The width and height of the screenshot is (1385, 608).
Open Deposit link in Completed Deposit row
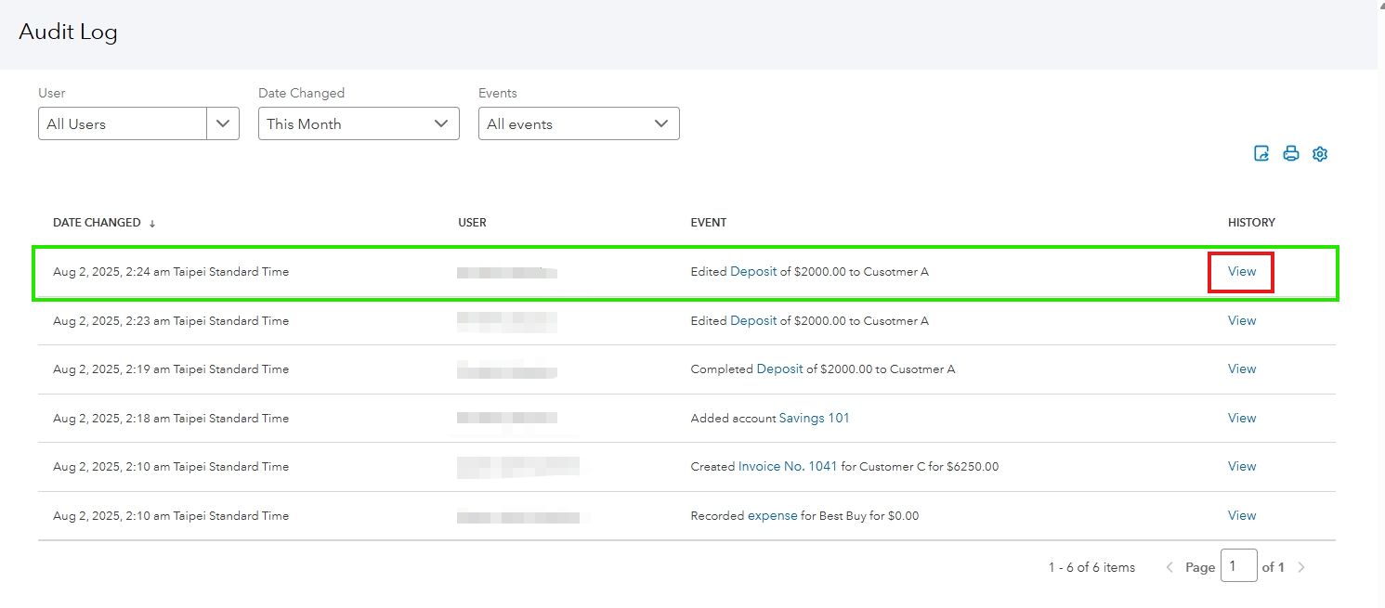tap(779, 369)
